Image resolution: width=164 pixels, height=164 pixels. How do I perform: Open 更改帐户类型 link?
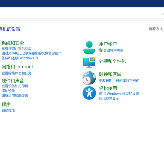(113, 51)
